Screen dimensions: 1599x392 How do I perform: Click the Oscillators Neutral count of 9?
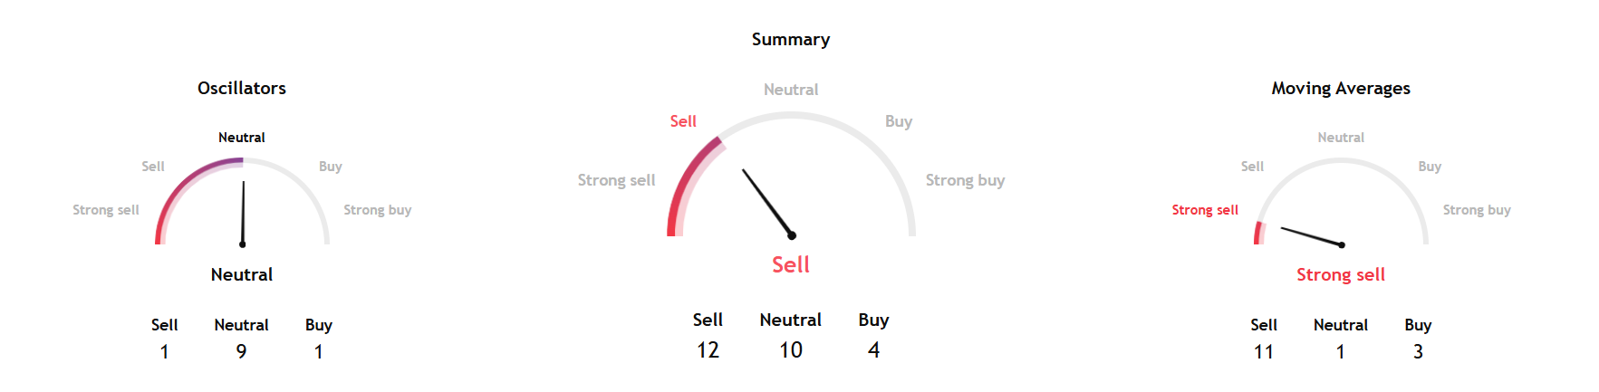tap(241, 351)
